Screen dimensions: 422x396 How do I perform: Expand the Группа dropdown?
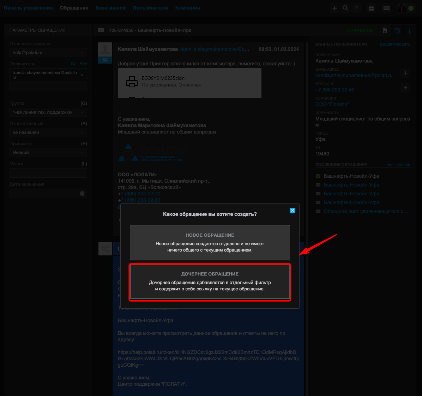click(48, 112)
